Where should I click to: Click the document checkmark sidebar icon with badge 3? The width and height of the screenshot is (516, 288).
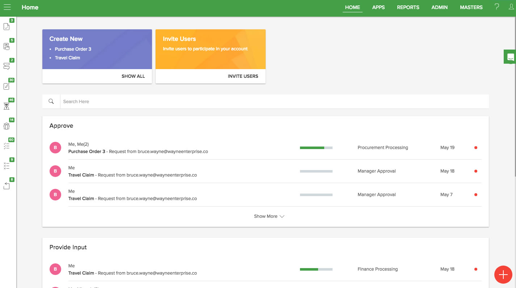pos(7,27)
